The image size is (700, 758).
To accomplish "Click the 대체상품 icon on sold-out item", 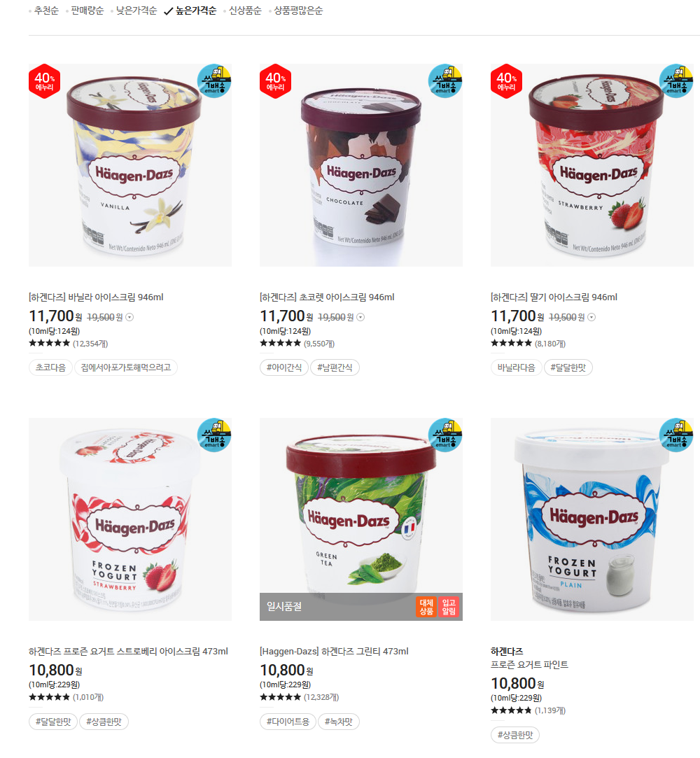I will (x=426, y=608).
